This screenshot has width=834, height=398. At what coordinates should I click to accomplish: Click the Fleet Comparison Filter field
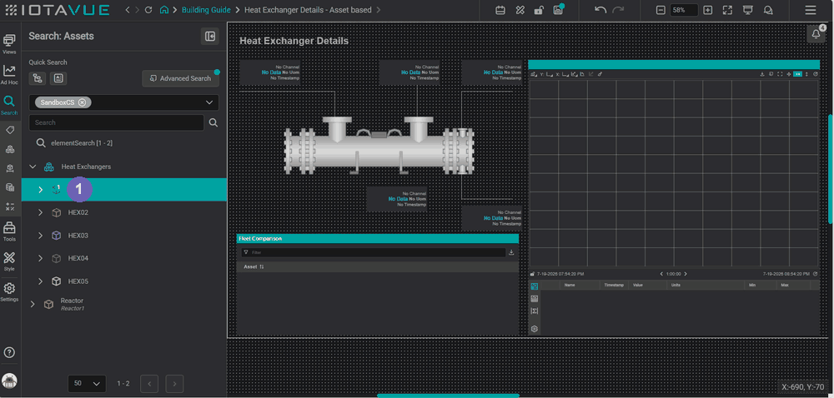373,252
